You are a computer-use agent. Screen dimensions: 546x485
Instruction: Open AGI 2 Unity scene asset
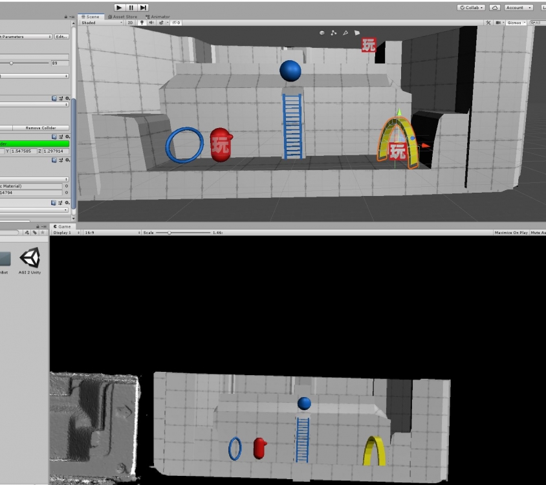tap(30, 260)
